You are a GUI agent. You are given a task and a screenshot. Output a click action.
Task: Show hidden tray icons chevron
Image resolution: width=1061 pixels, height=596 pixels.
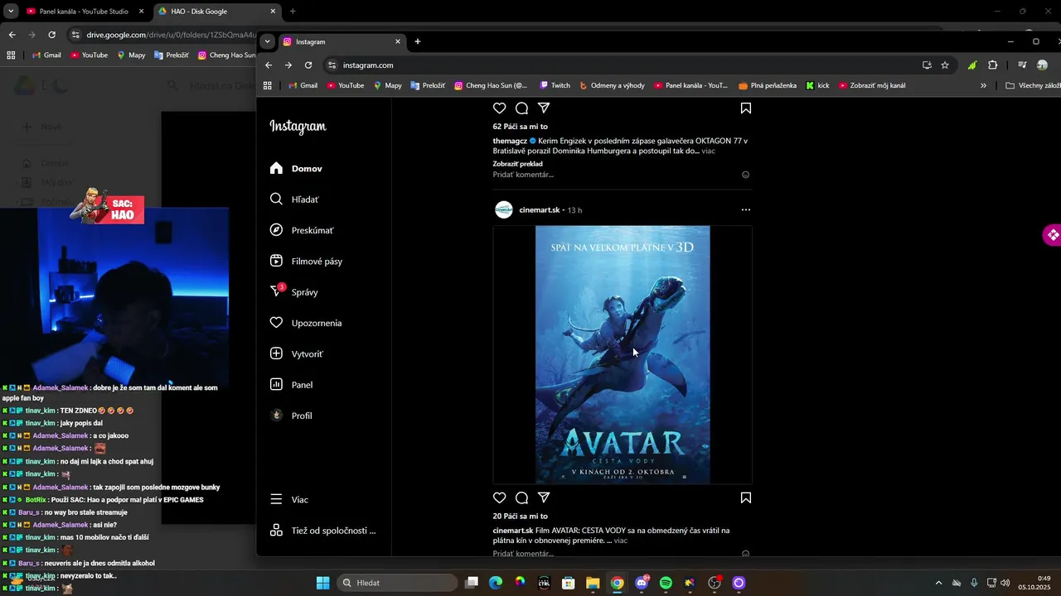[x=938, y=583]
